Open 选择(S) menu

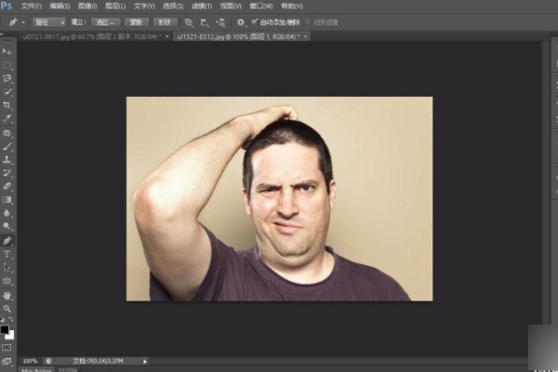point(173,7)
